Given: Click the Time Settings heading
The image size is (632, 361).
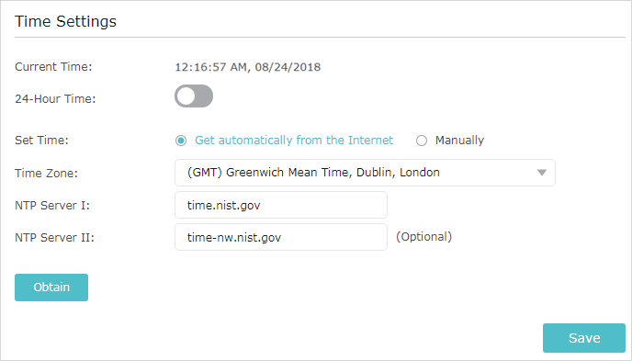Looking at the screenshot, I should click(x=66, y=21).
